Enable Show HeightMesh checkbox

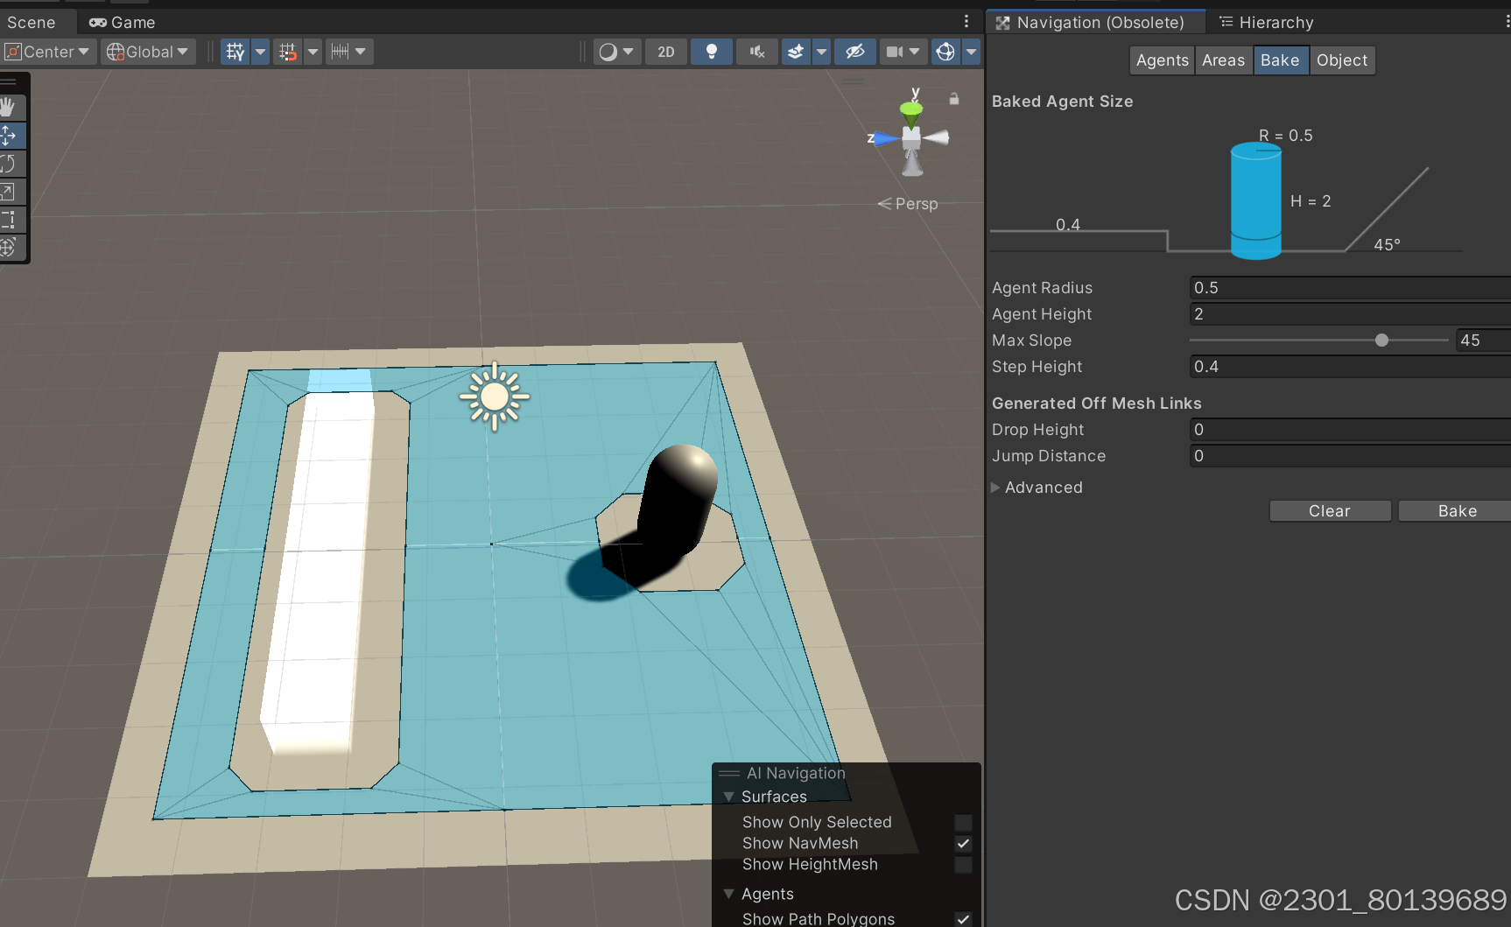tap(963, 865)
